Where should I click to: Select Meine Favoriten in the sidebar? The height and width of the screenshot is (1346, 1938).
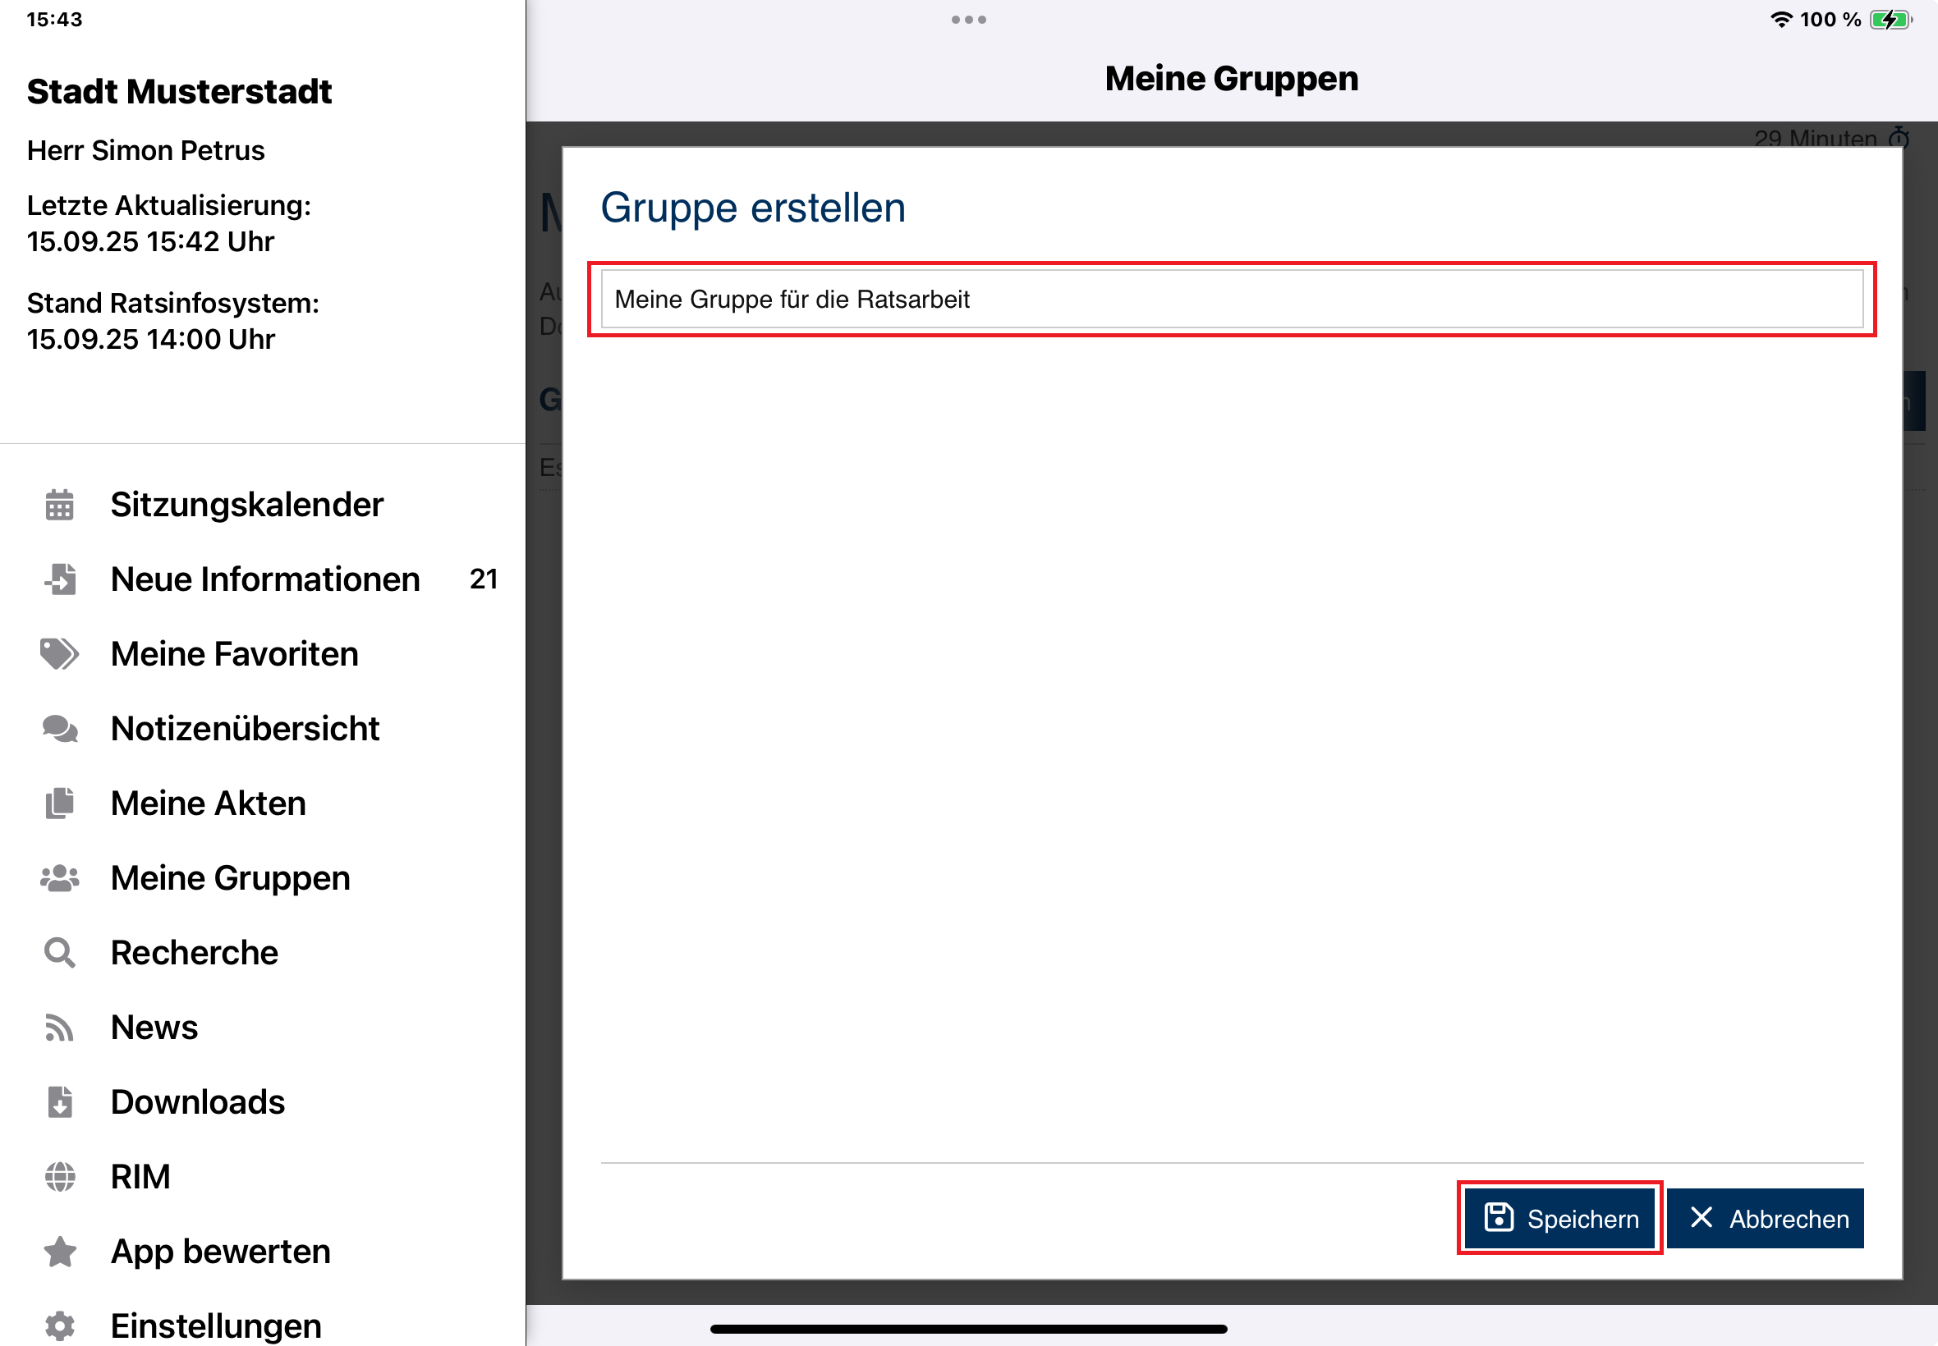tap(235, 653)
